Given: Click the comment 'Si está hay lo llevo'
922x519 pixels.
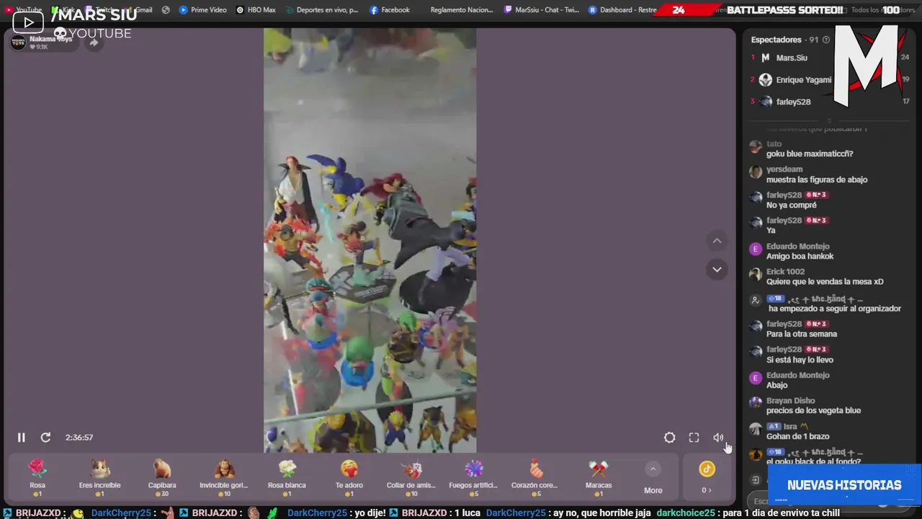Looking at the screenshot, I should coord(800,360).
